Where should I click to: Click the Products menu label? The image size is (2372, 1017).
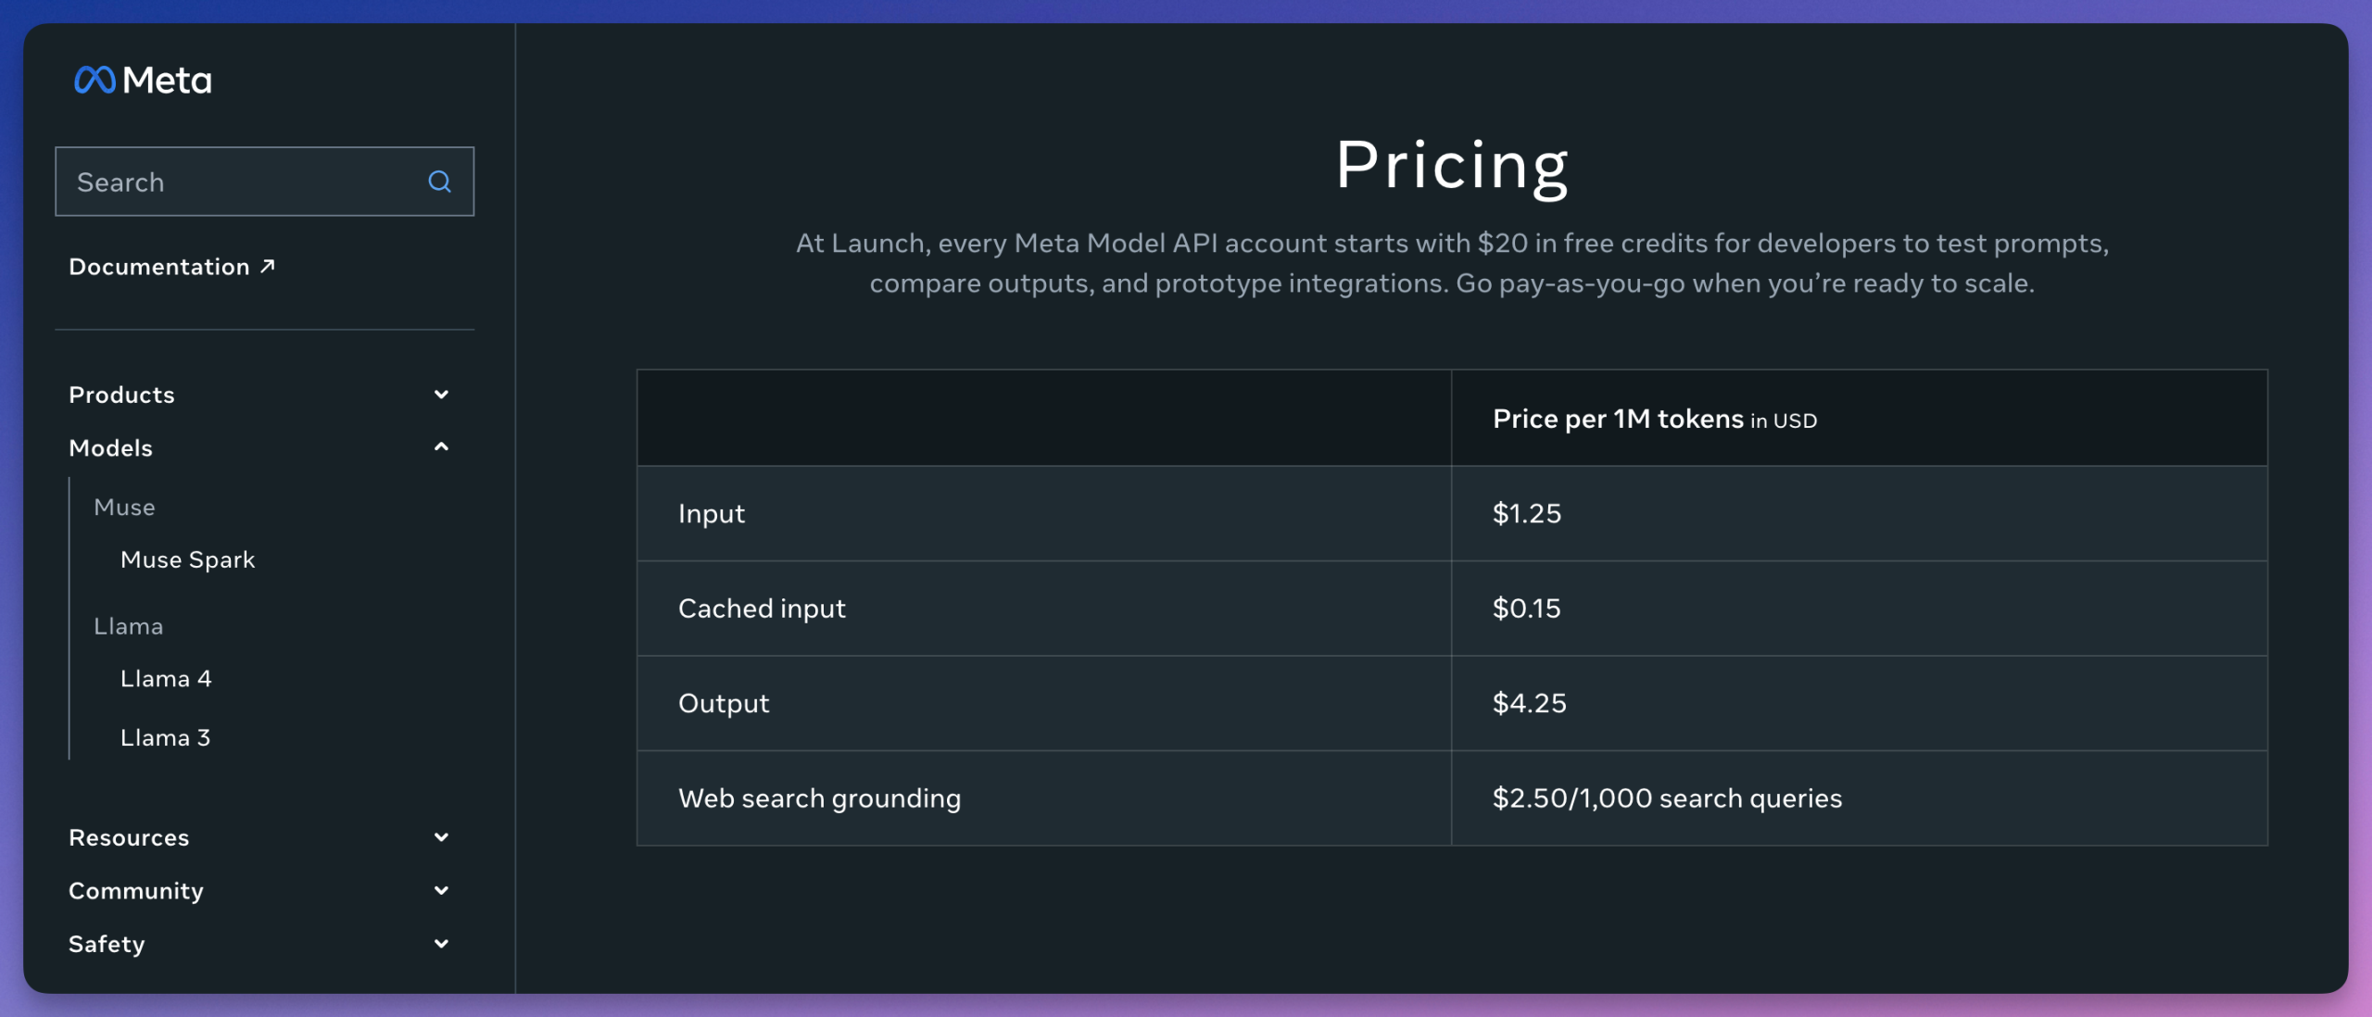coord(121,395)
